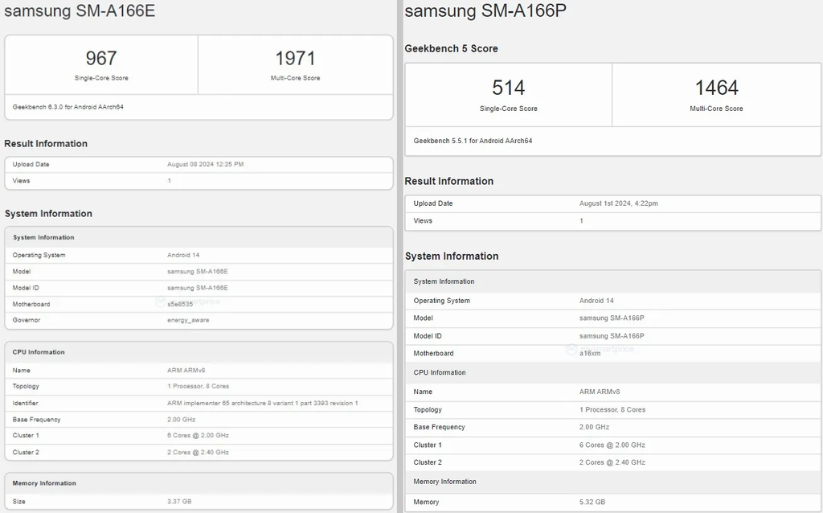Select the 967 single-core score value
Screen dimensions: 823x513
[x=101, y=58]
